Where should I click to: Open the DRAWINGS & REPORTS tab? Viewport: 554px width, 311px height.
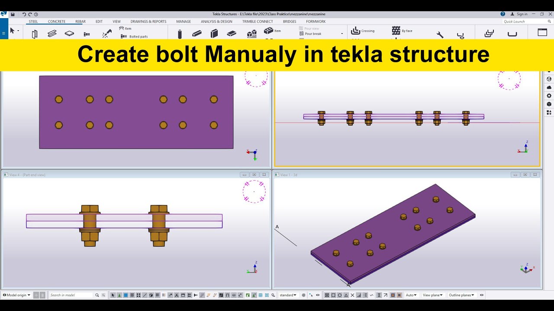tap(148, 22)
